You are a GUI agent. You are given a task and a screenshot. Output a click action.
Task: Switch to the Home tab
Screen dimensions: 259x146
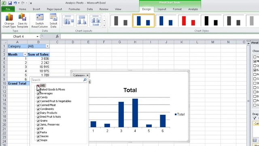pyautogui.click(x=23, y=9)
